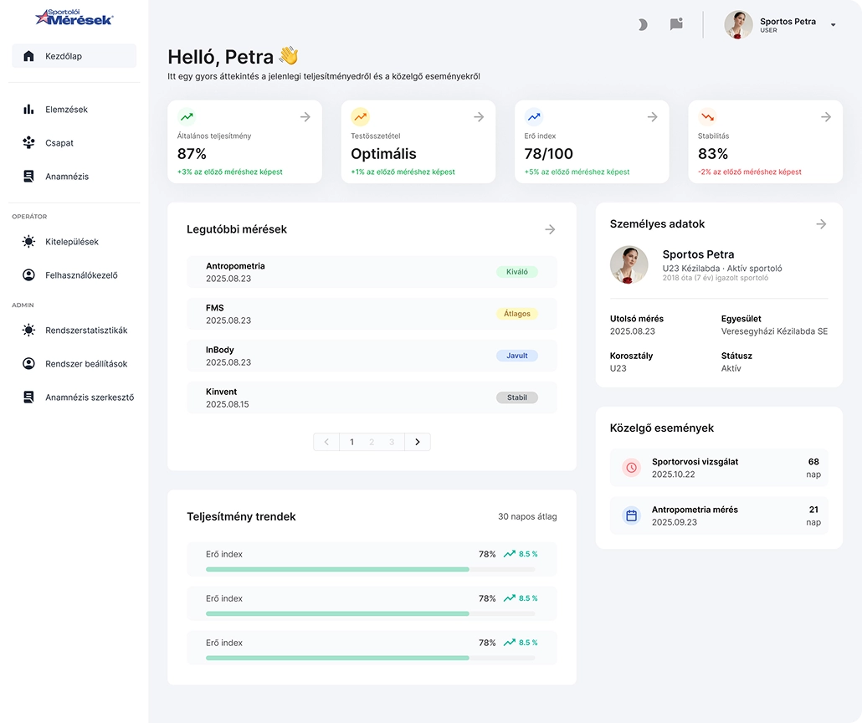Click the Sportolói Mérések logo
This screenshot has width=862, height=723.
74,18
